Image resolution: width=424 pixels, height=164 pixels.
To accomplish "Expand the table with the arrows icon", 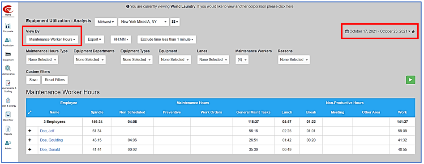I will [30, 112].
